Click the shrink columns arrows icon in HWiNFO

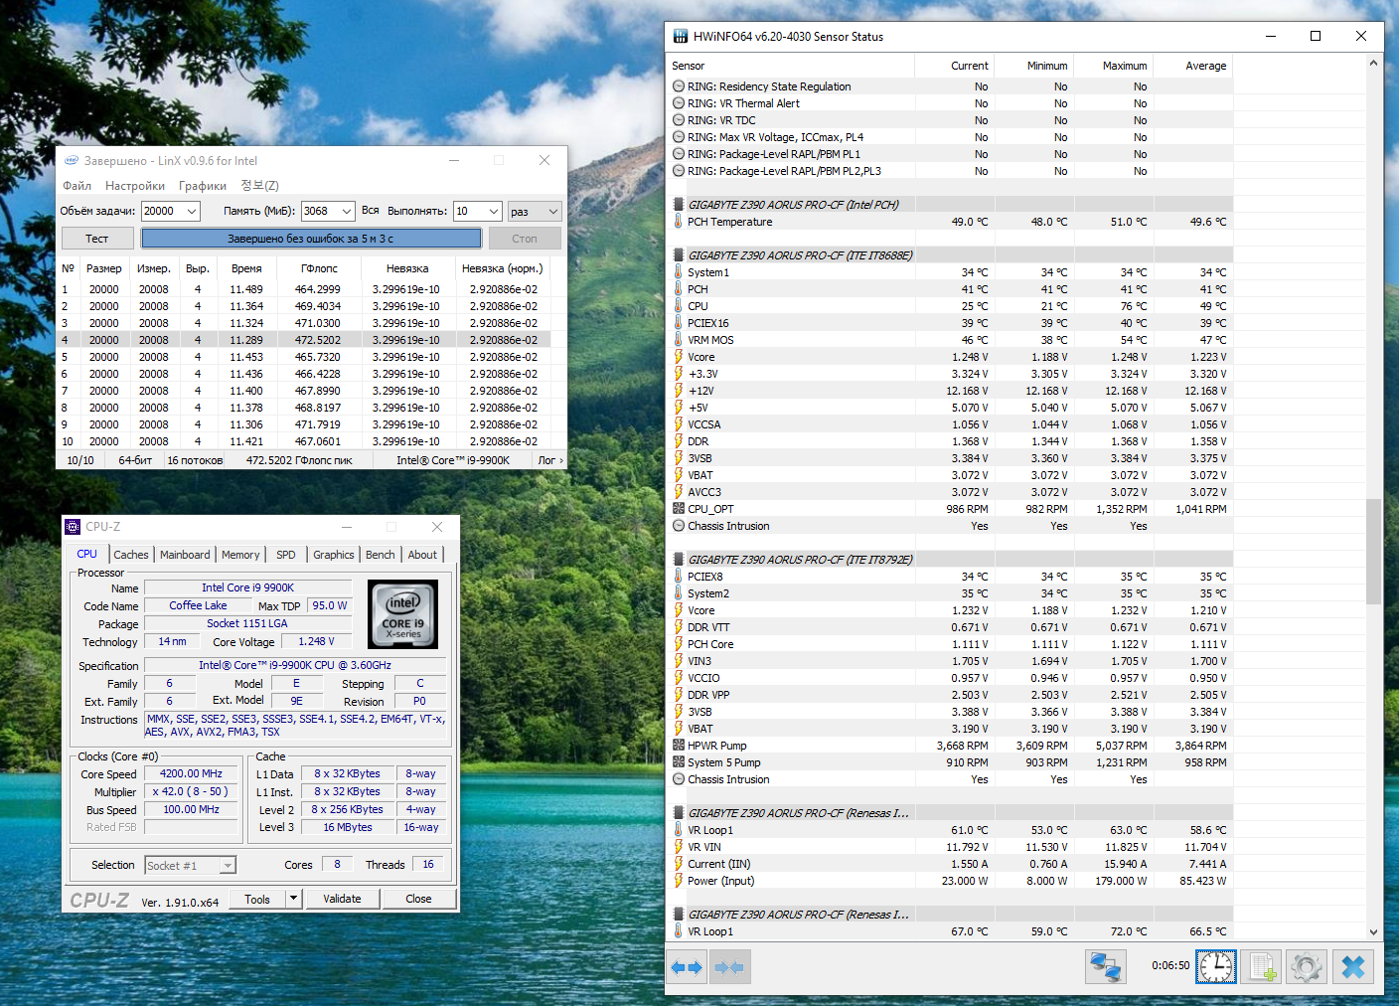(x=729, y=966)
